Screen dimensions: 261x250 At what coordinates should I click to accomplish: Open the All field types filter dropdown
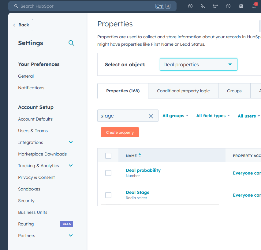(213, 116)
